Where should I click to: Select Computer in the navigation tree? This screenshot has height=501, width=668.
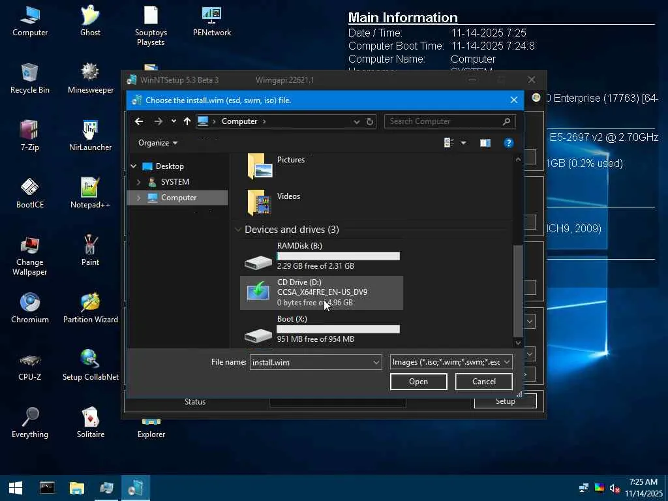[178, 198]
